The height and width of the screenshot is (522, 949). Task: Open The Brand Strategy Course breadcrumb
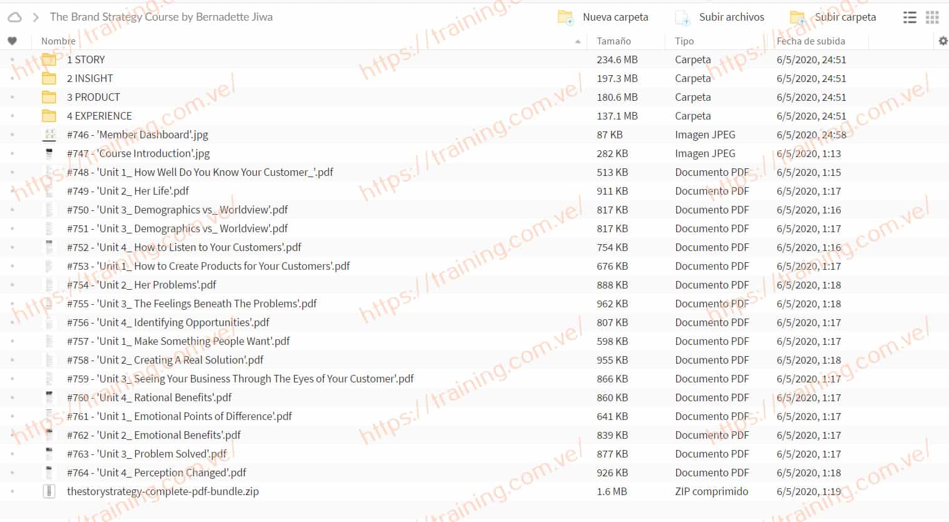click(161, 17)
